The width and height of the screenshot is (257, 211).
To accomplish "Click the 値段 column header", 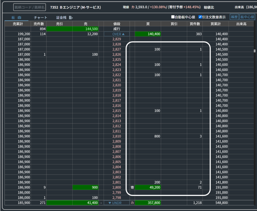I will tap(117, 24).
